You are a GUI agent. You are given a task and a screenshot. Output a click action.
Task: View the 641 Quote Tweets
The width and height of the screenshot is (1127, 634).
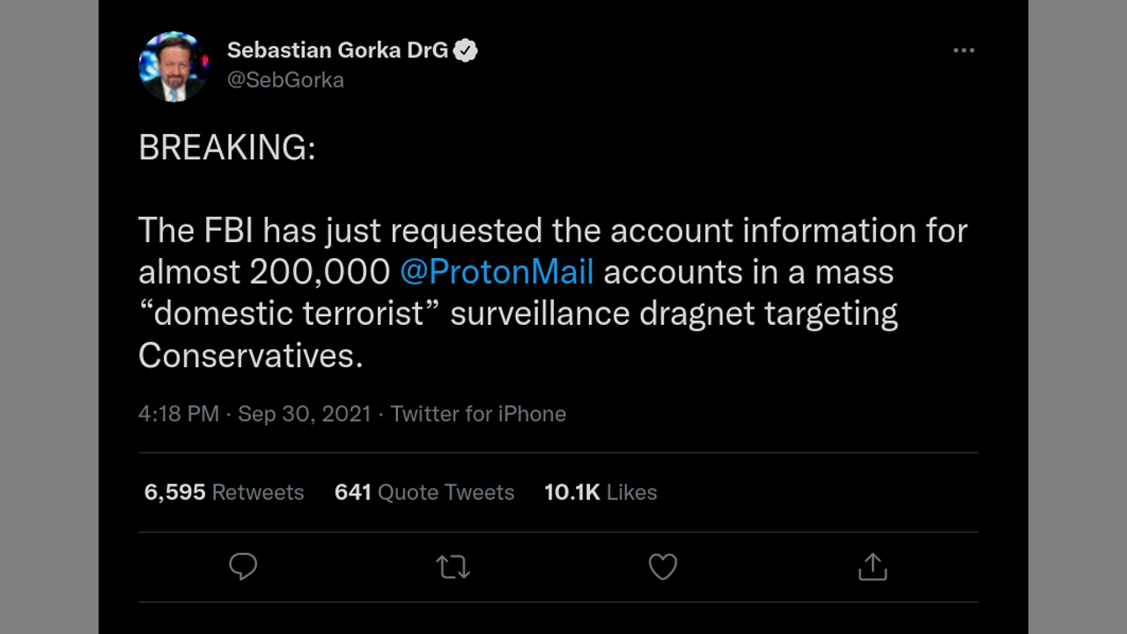[424, 492]
